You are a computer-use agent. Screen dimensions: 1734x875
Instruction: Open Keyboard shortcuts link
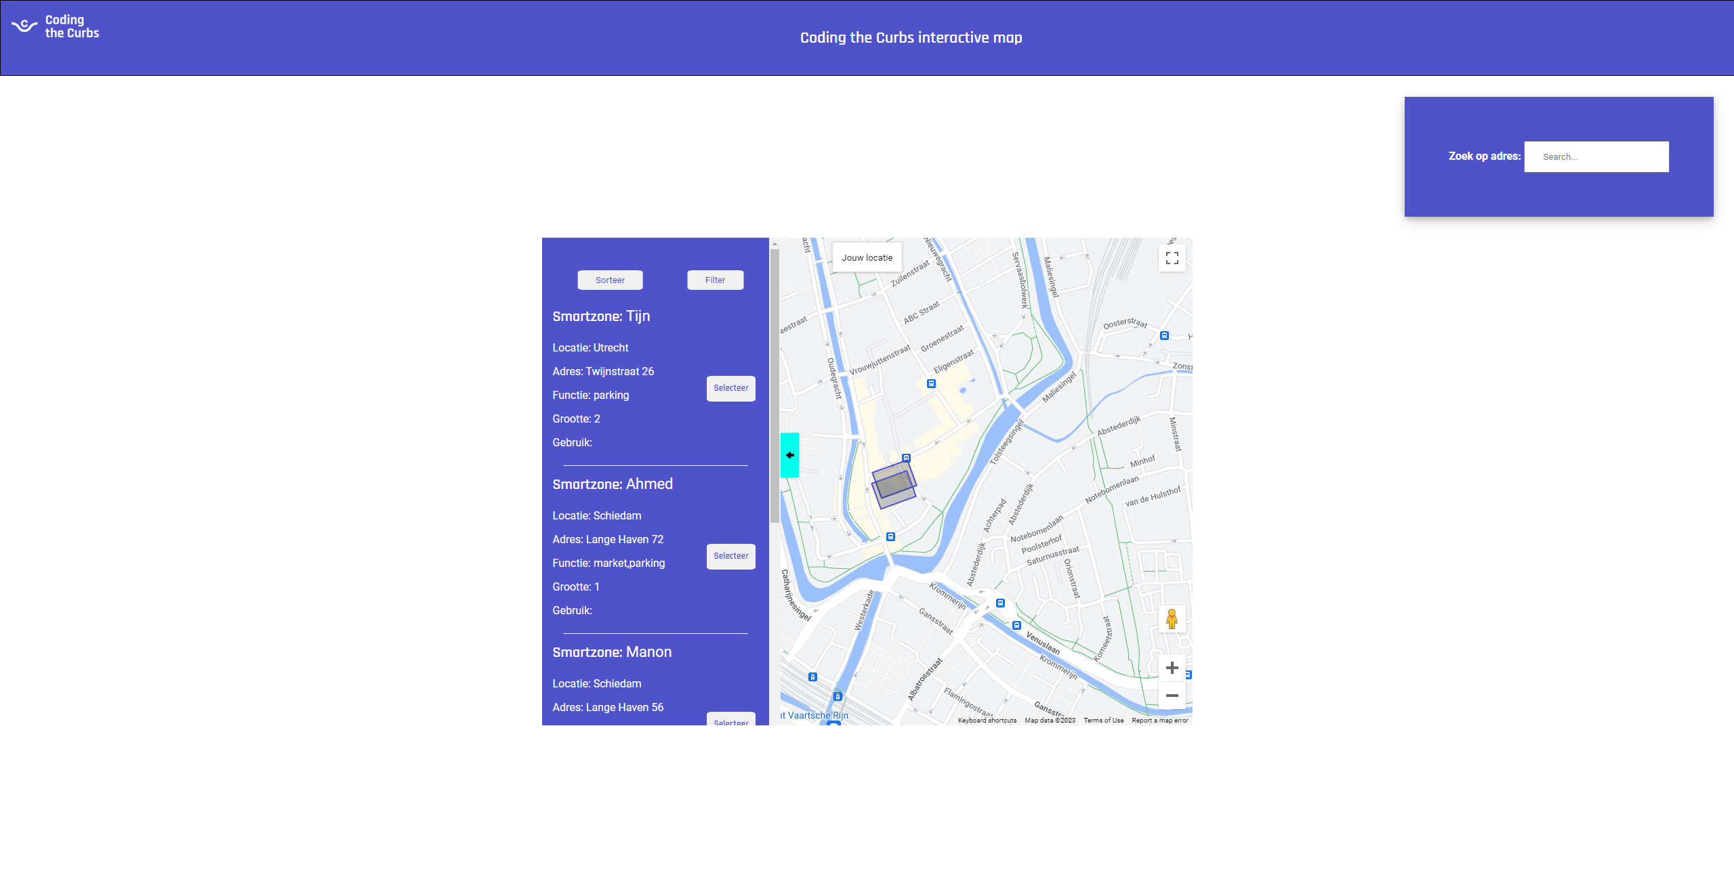click(x=987, y=721)
